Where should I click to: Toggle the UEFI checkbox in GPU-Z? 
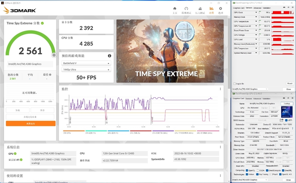[286, 120]
